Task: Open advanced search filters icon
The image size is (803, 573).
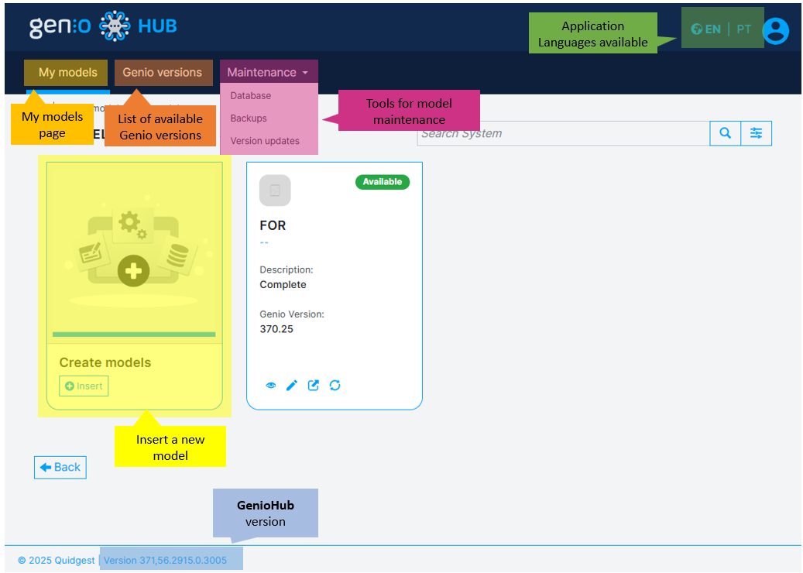Action: click(x=756, y=133)
